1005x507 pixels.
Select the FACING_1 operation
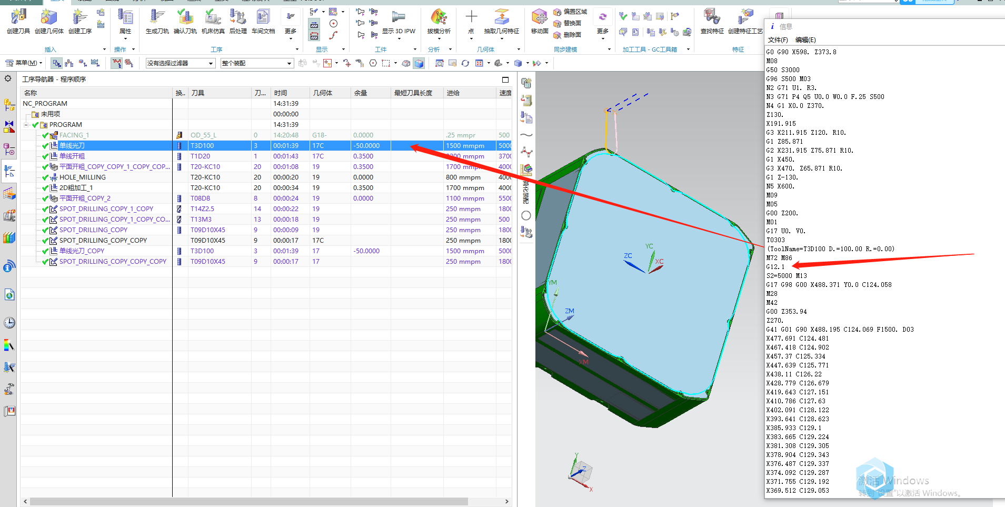[x=74, y=135]
